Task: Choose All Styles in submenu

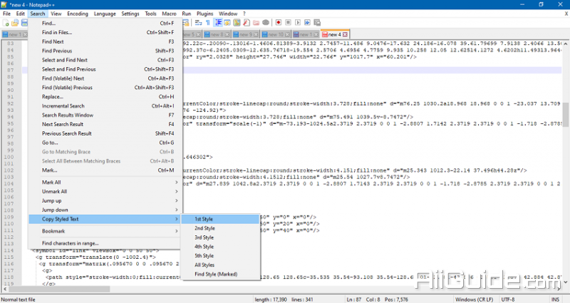Action: tap(220, 265)
